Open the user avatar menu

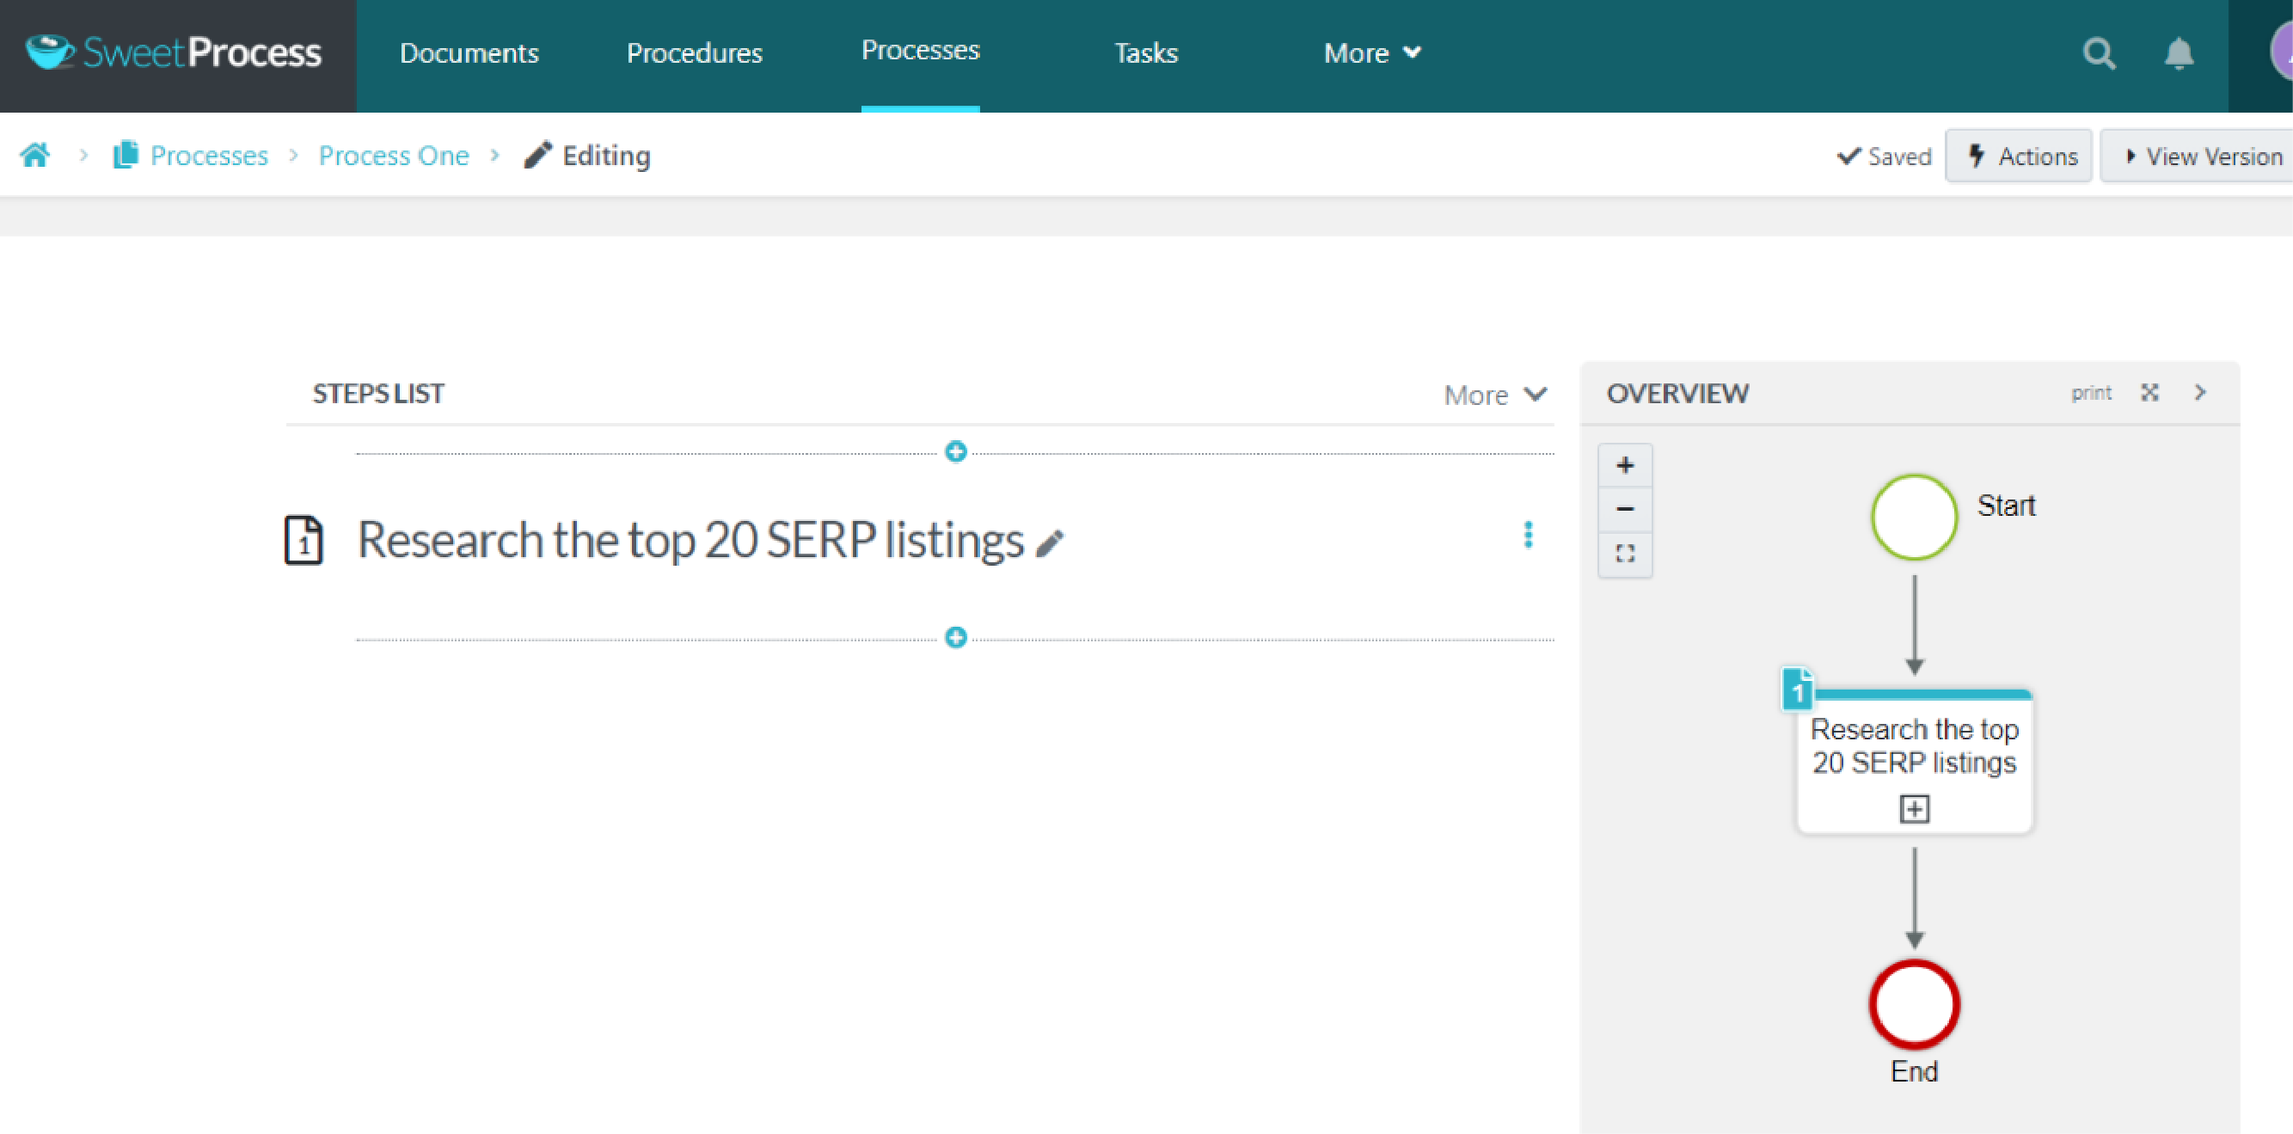pos(2282,52)
